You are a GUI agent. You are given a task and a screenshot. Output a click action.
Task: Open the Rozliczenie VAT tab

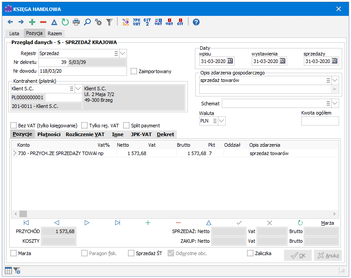(85, 134)
